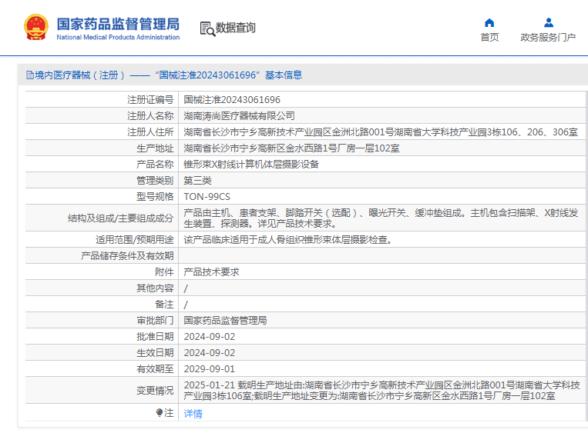Click the house icon above 首页
Viewport: 588px width, 433px height.
(x=489, y=22)
